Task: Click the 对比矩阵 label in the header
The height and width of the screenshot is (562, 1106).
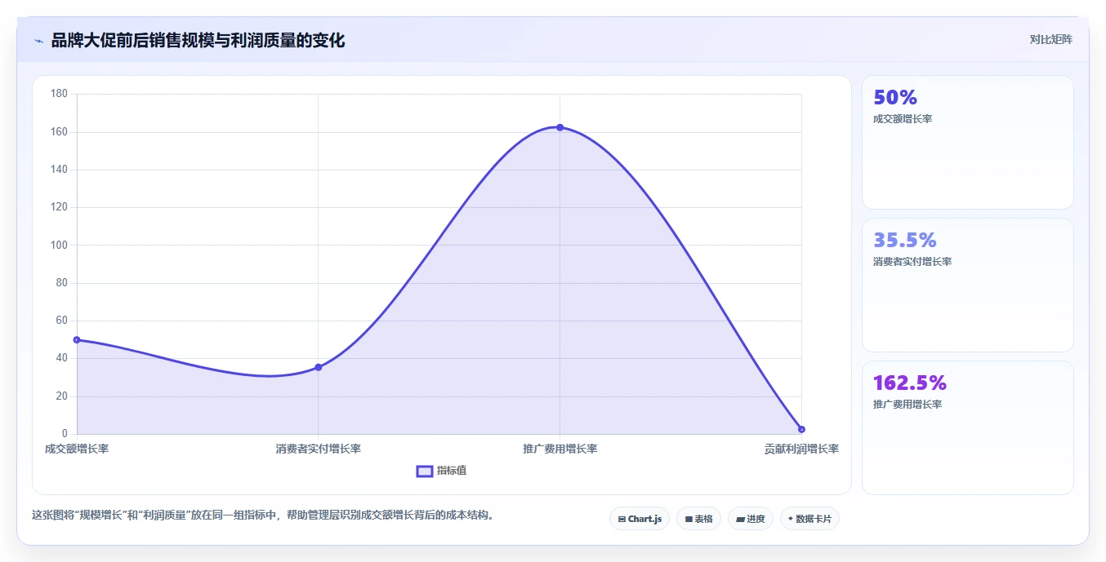Action: pyautogui.click(x=1050, y=39)
